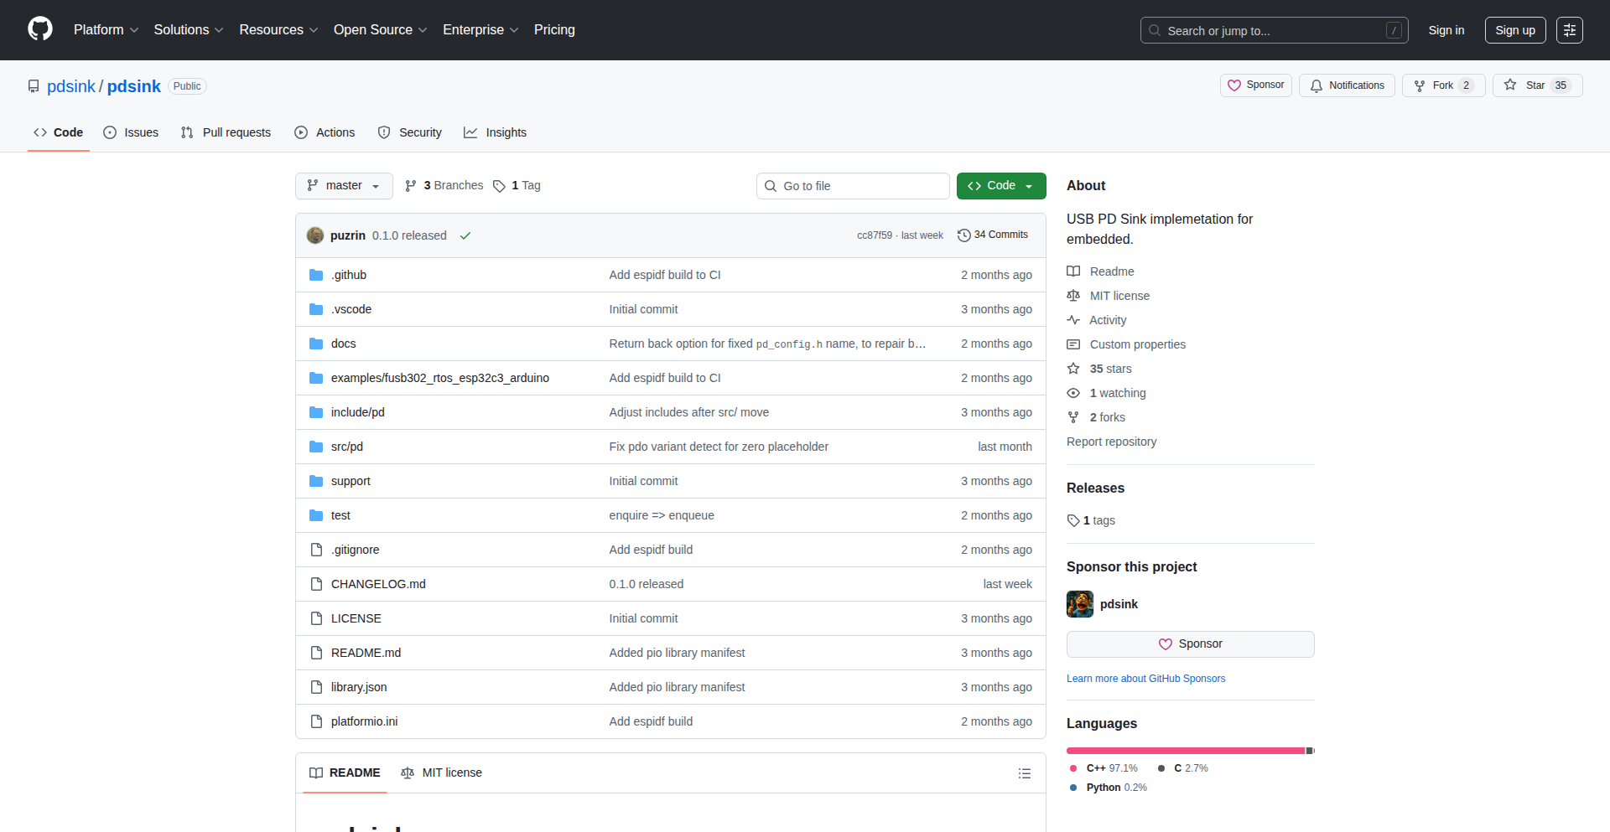Image resolution: width=1610 pixels, height=832 pixels.
Task: Expand the Platform navigation menu
Action: click(x=106, y=30)
